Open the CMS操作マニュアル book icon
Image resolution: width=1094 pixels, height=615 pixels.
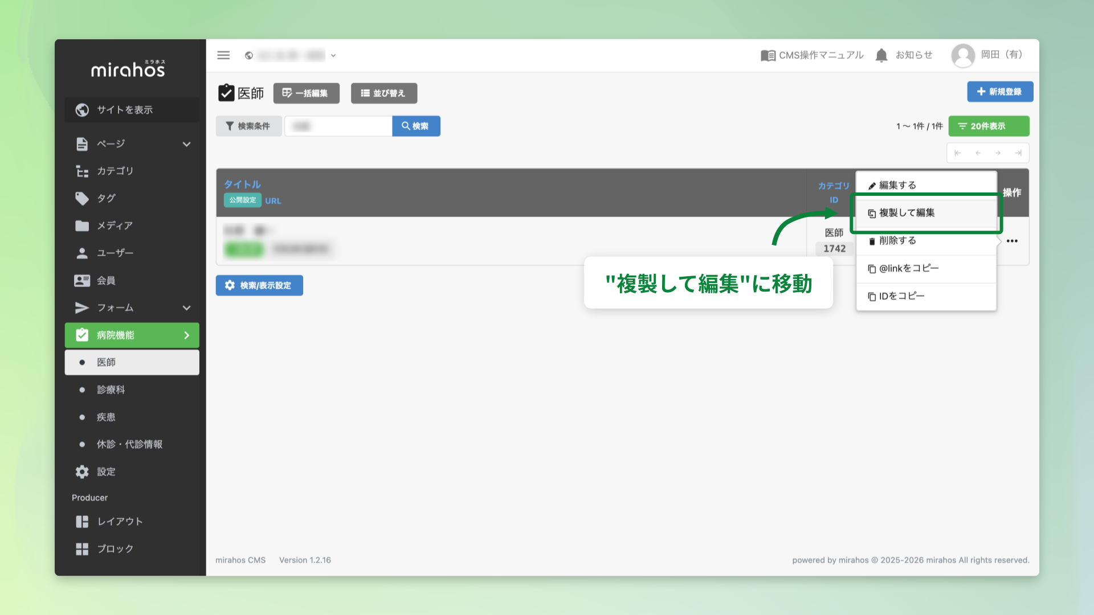tap(768, 55)
